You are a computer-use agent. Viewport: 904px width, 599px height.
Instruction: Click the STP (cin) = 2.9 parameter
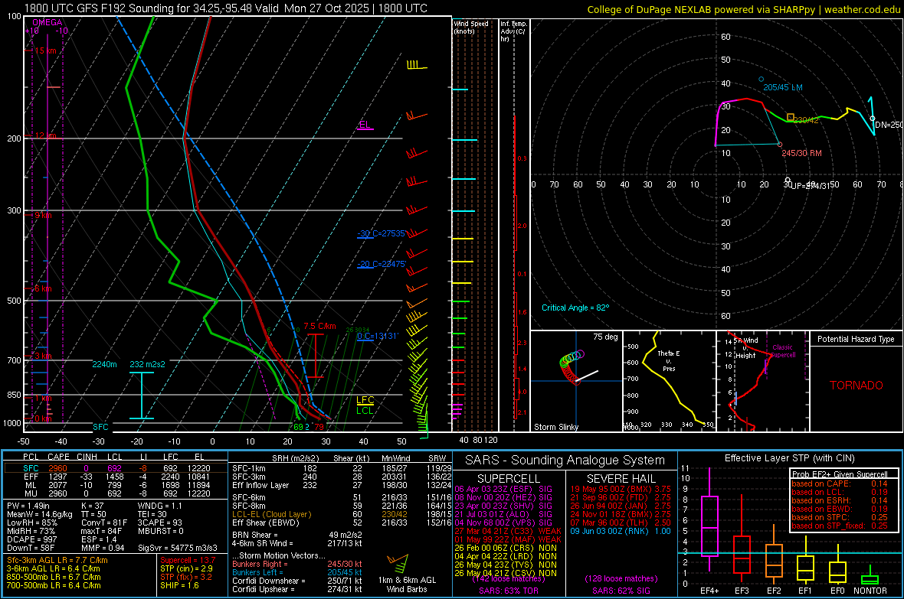[186, 568]
